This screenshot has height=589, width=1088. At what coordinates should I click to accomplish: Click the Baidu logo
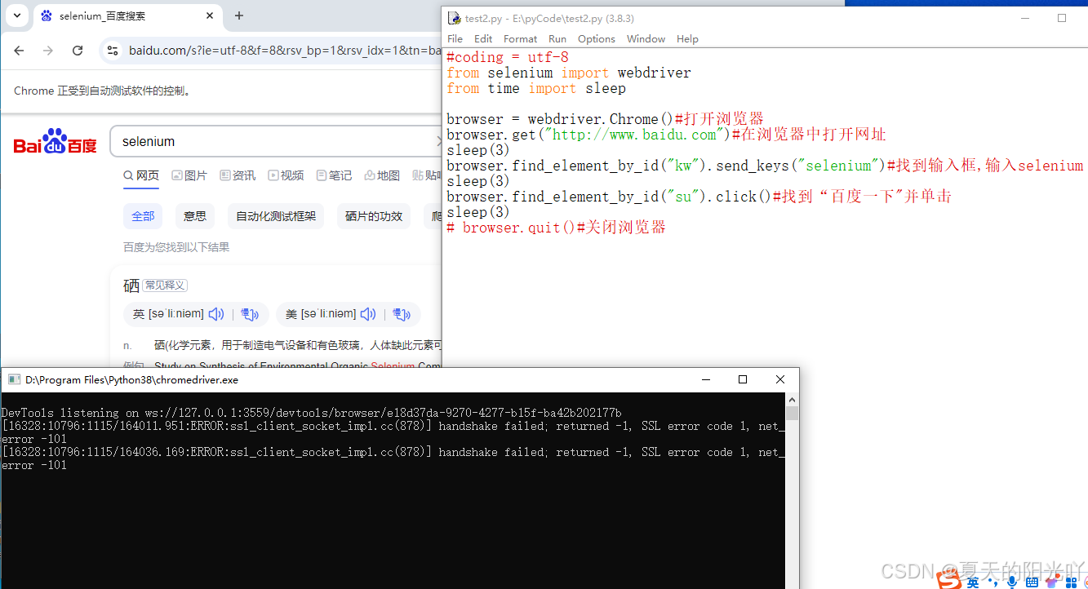[56, 143]
